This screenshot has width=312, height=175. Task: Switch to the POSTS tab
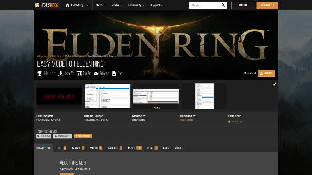point(135,148)
